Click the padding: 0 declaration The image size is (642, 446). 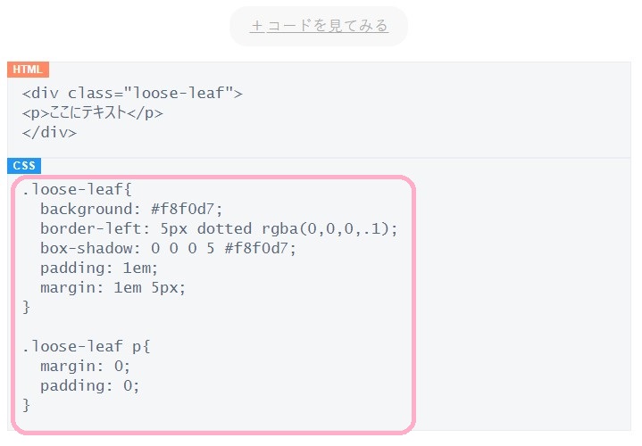89,386
